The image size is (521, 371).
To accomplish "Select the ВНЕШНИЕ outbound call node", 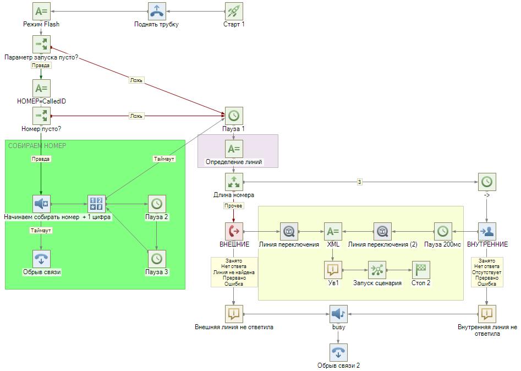I will coord(234,231).
